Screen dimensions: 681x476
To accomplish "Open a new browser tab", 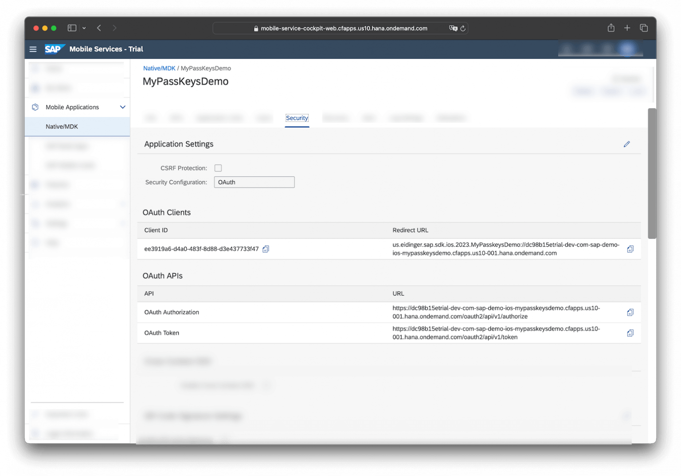I will click(627, 27).
